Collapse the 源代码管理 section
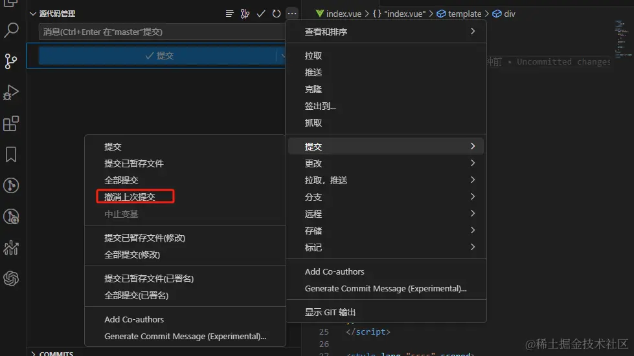This screenshot has height=356, width=634. (33, 14)
